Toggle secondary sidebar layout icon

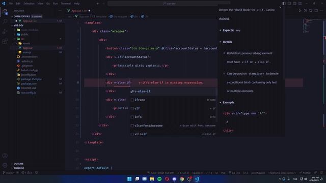point(294,4)
